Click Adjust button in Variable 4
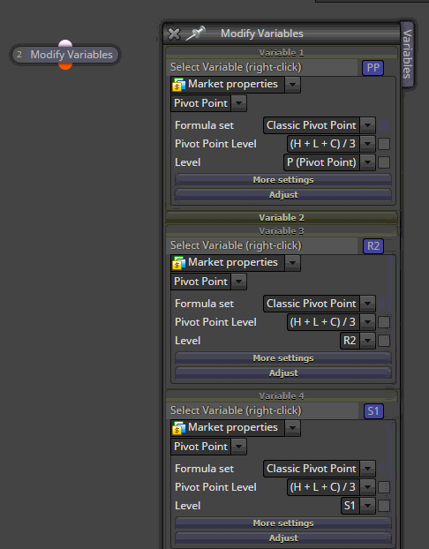The width and height of the screenshot is (429, 549). click(283, 538)
